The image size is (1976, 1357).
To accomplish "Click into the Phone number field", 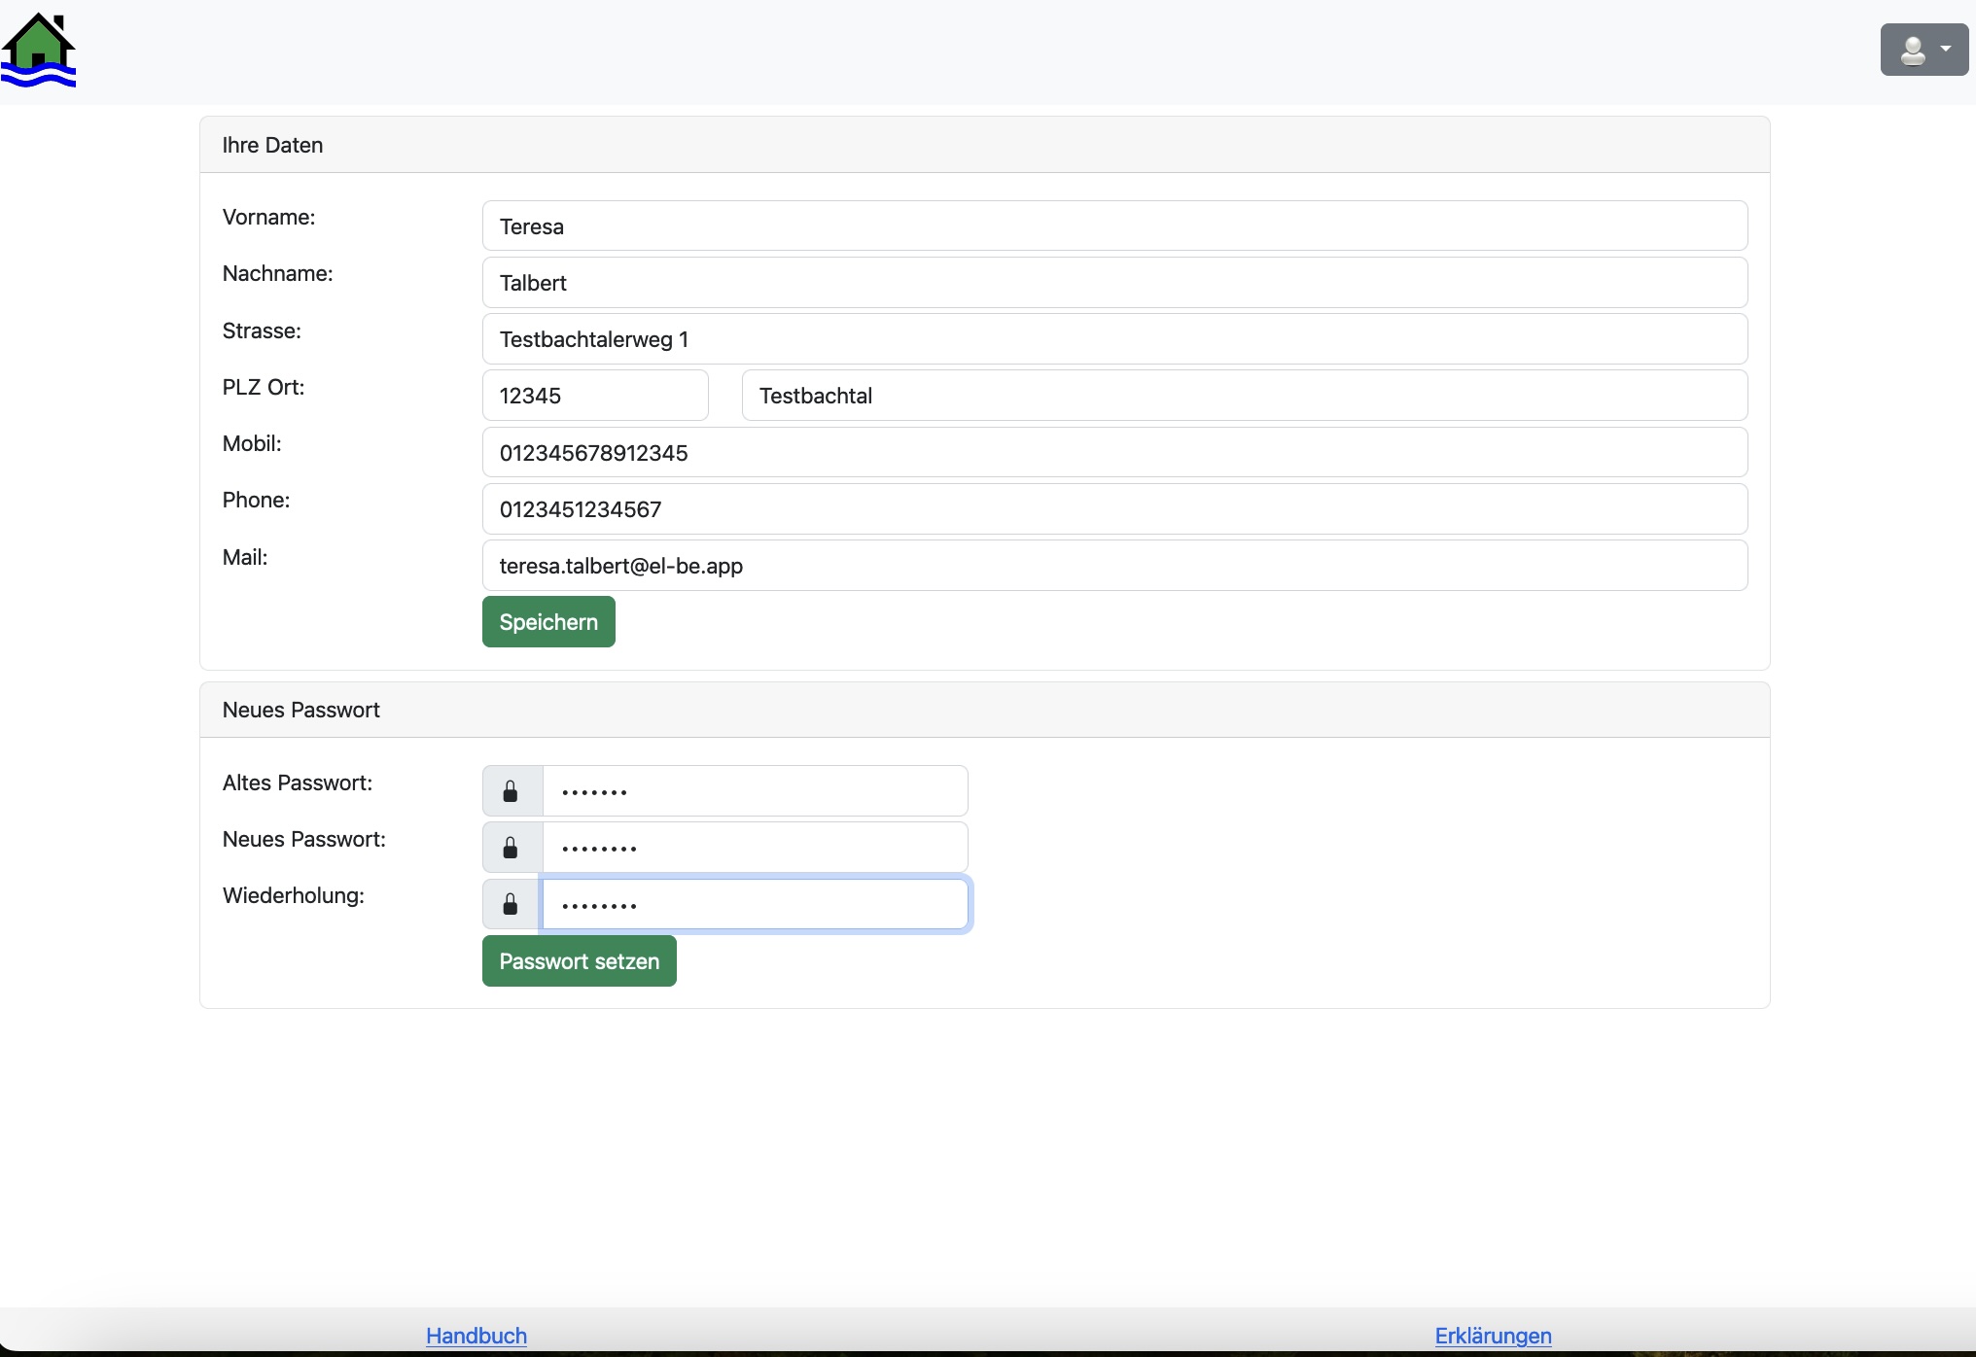I will 1114,509.
